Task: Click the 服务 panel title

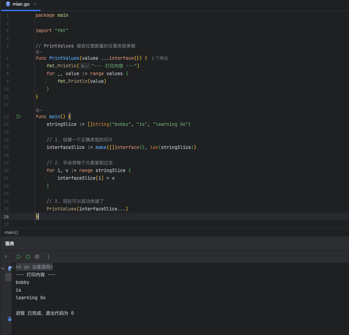Action: point(9,243)
